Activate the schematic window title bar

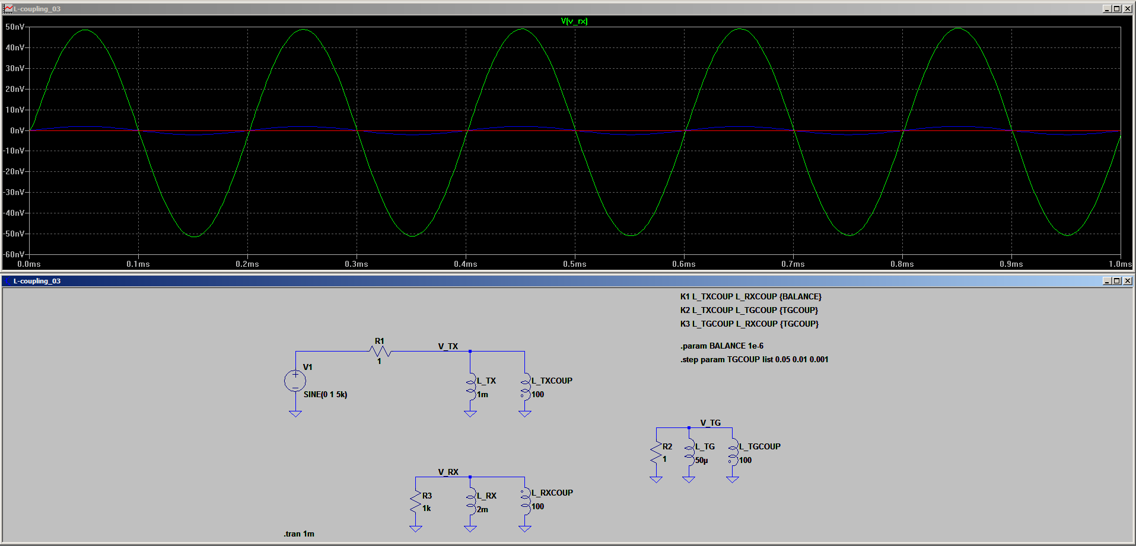(534, 281)
